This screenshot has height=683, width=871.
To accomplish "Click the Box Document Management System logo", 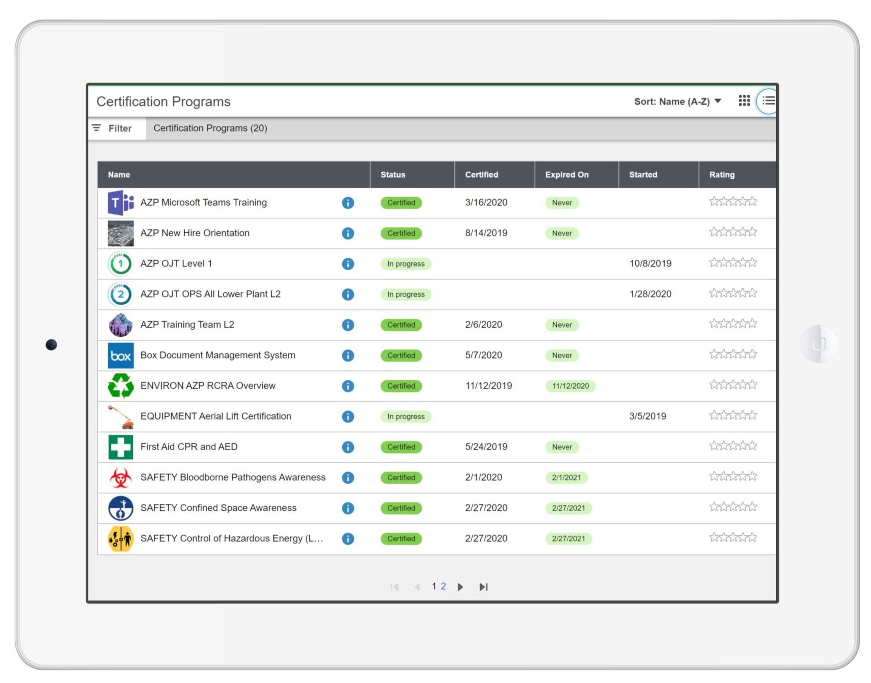I will [121, 355].
